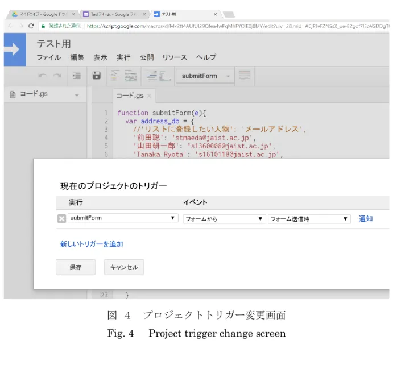Click the s1360008@jaist.ac.jp code line
Image resolution: width=397 pixels, height=369 pixels.
pos(204,146)
